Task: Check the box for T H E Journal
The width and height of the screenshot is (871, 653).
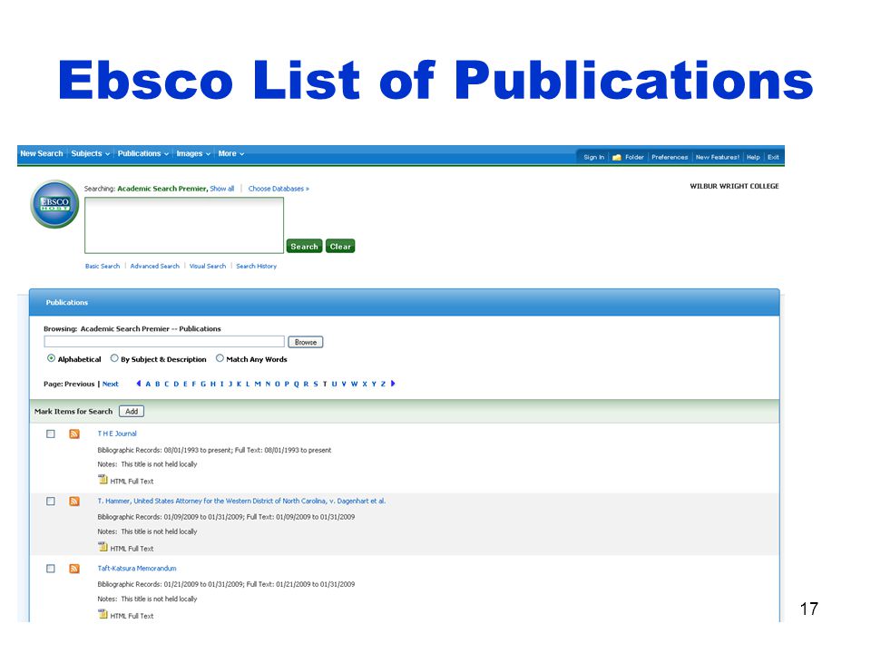Action: [x=51, y=434]
